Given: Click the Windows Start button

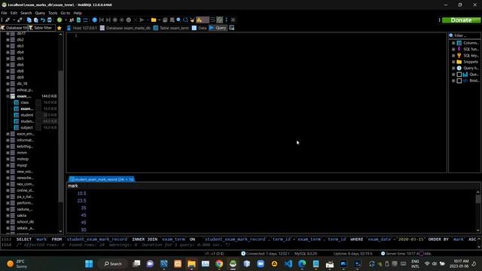Looking at the screenshot, I should [89, 263].
